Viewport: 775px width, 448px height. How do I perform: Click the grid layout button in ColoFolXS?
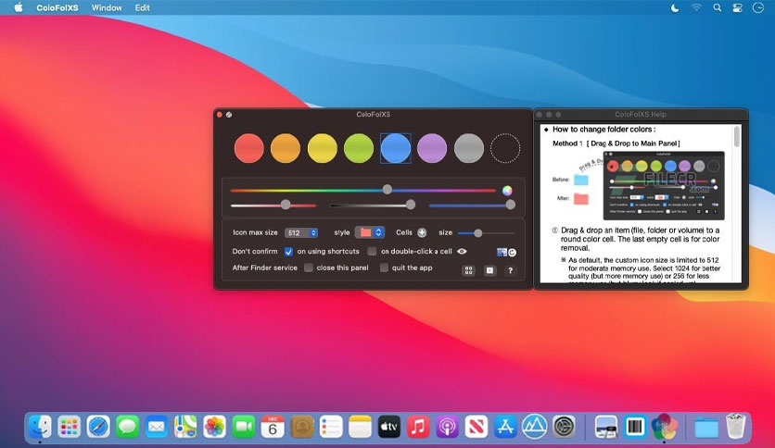468,270
